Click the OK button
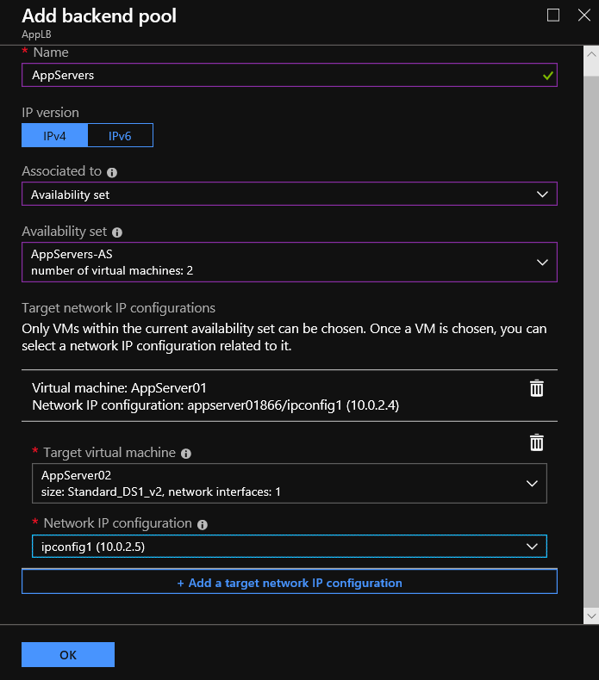 [x=68, y=654]
